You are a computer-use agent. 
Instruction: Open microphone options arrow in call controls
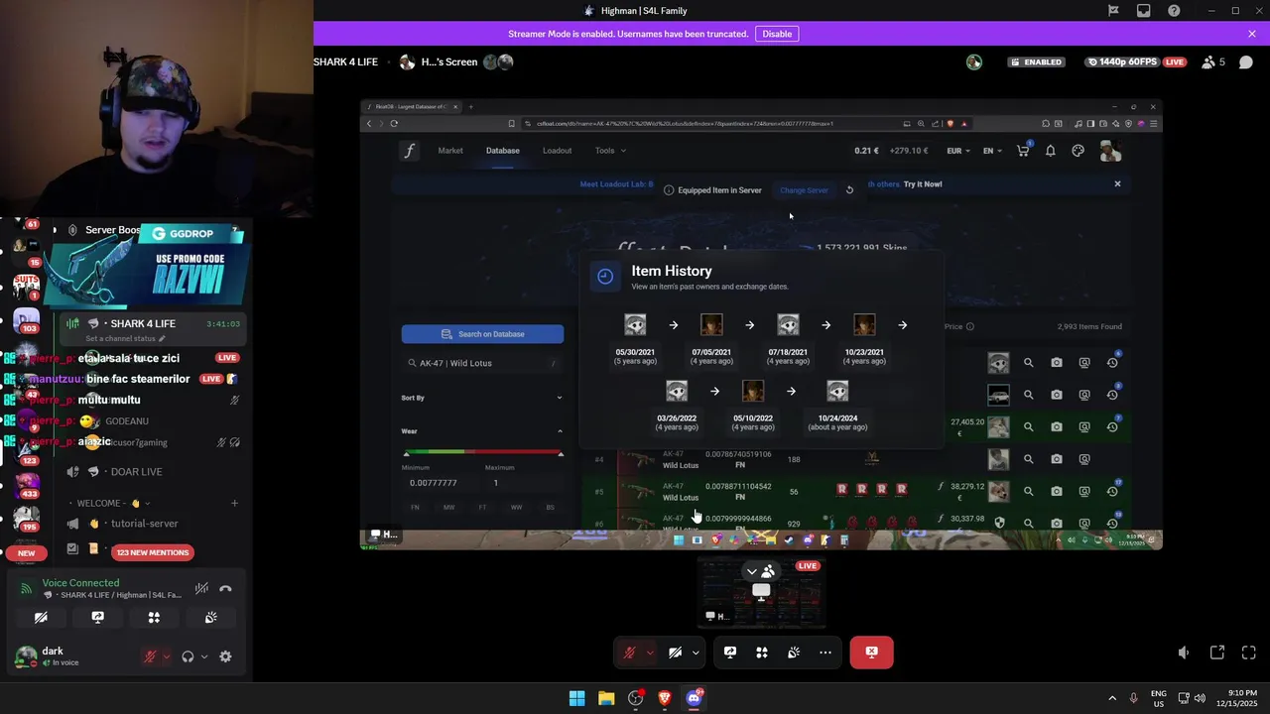tap(650, 653)
